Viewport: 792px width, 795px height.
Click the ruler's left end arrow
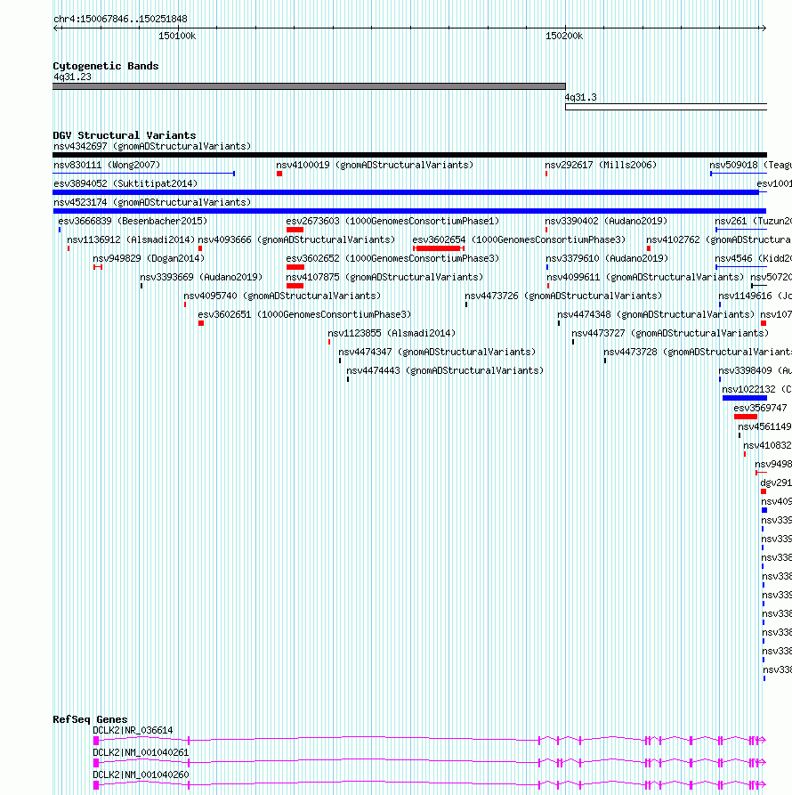[x=56, y=28]
